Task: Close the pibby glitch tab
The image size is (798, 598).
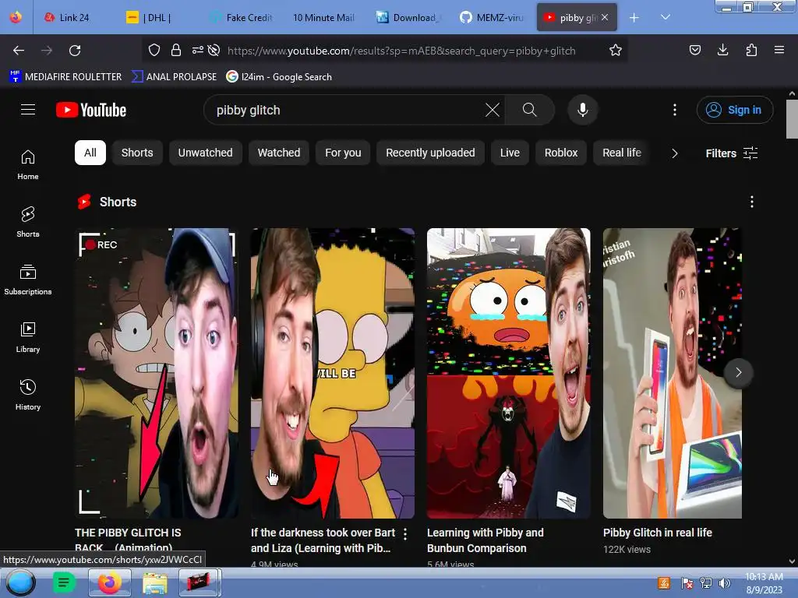Action: [x=605, y=17]
